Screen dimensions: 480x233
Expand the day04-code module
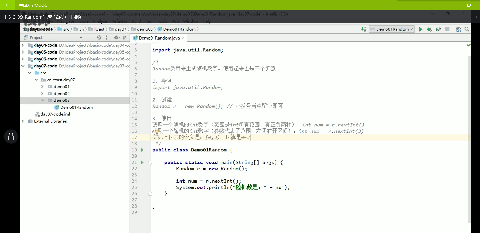(x=23, y=45)
